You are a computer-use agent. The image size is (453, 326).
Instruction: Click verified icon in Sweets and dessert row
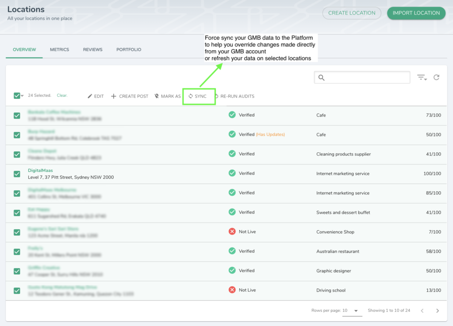[232, 212]
